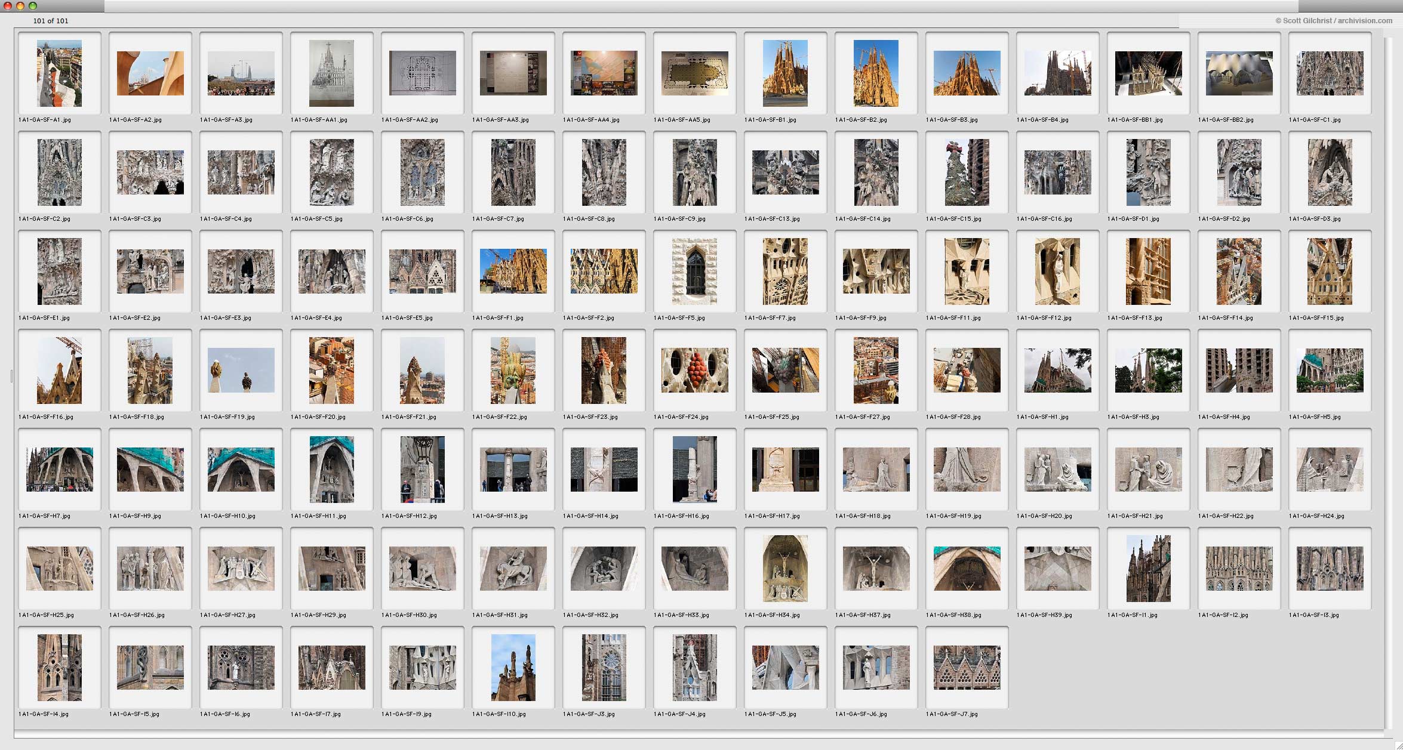Select thumbnail 1A1-GA-SF-BB1.jpg

(1148, 73)
